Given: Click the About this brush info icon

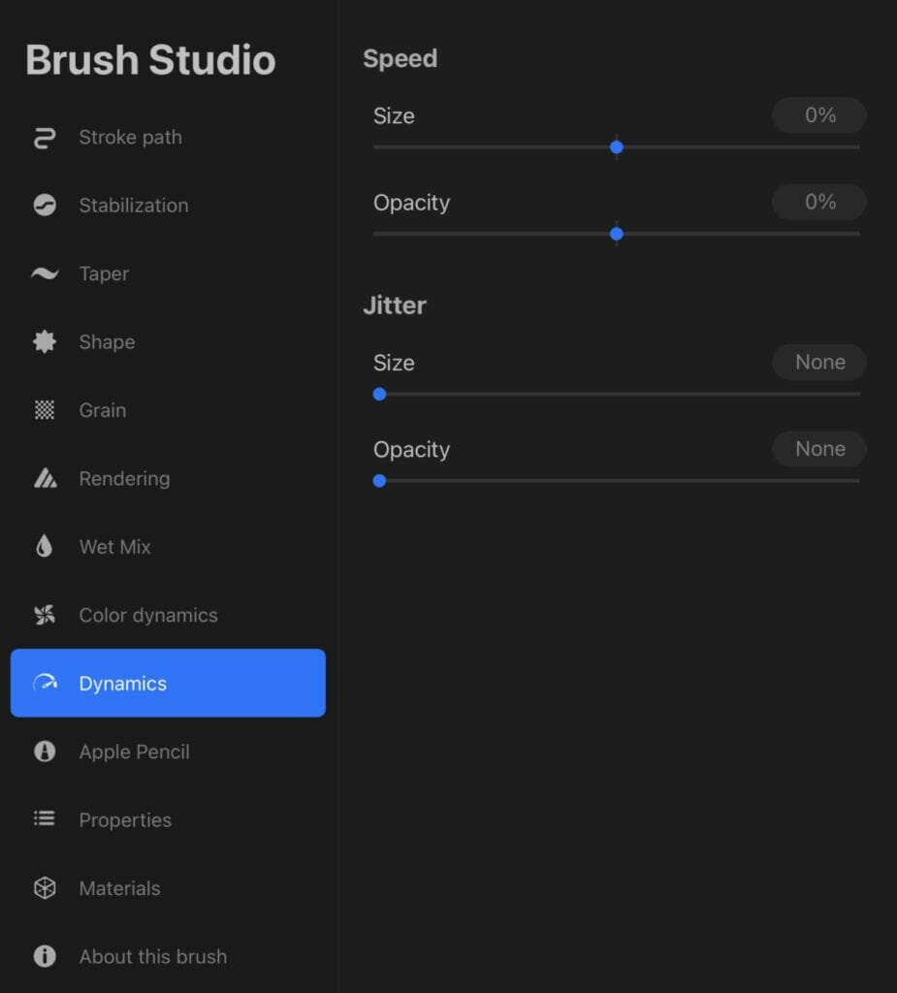Looking at the screenshot, I should (x=45, y=956).
